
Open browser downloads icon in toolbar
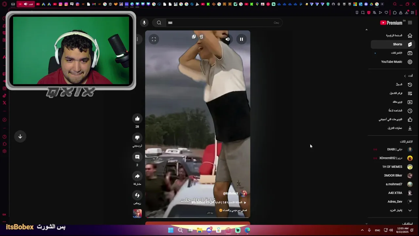coord(407,13)
